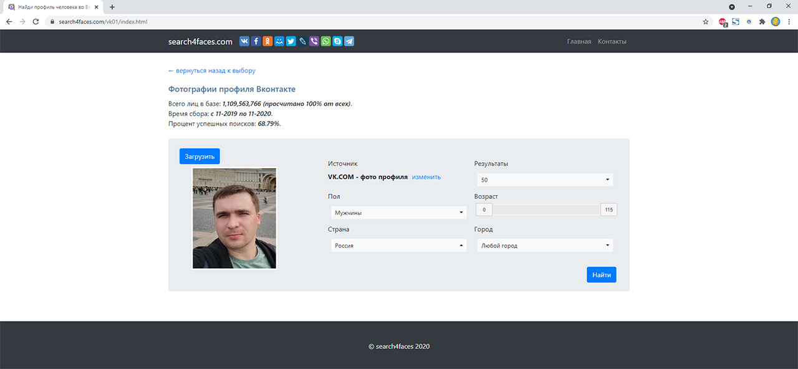Viewport: 798px width, 369px height.
Task: Close the current browser tab
Action: (95, 7)
